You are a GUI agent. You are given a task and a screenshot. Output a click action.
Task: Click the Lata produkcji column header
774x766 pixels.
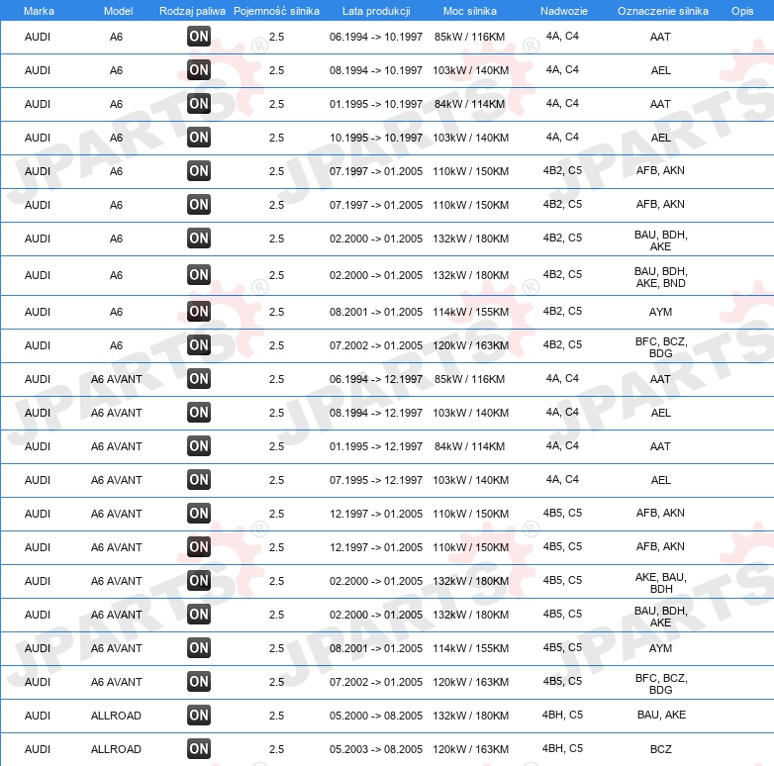coord(376,11)
